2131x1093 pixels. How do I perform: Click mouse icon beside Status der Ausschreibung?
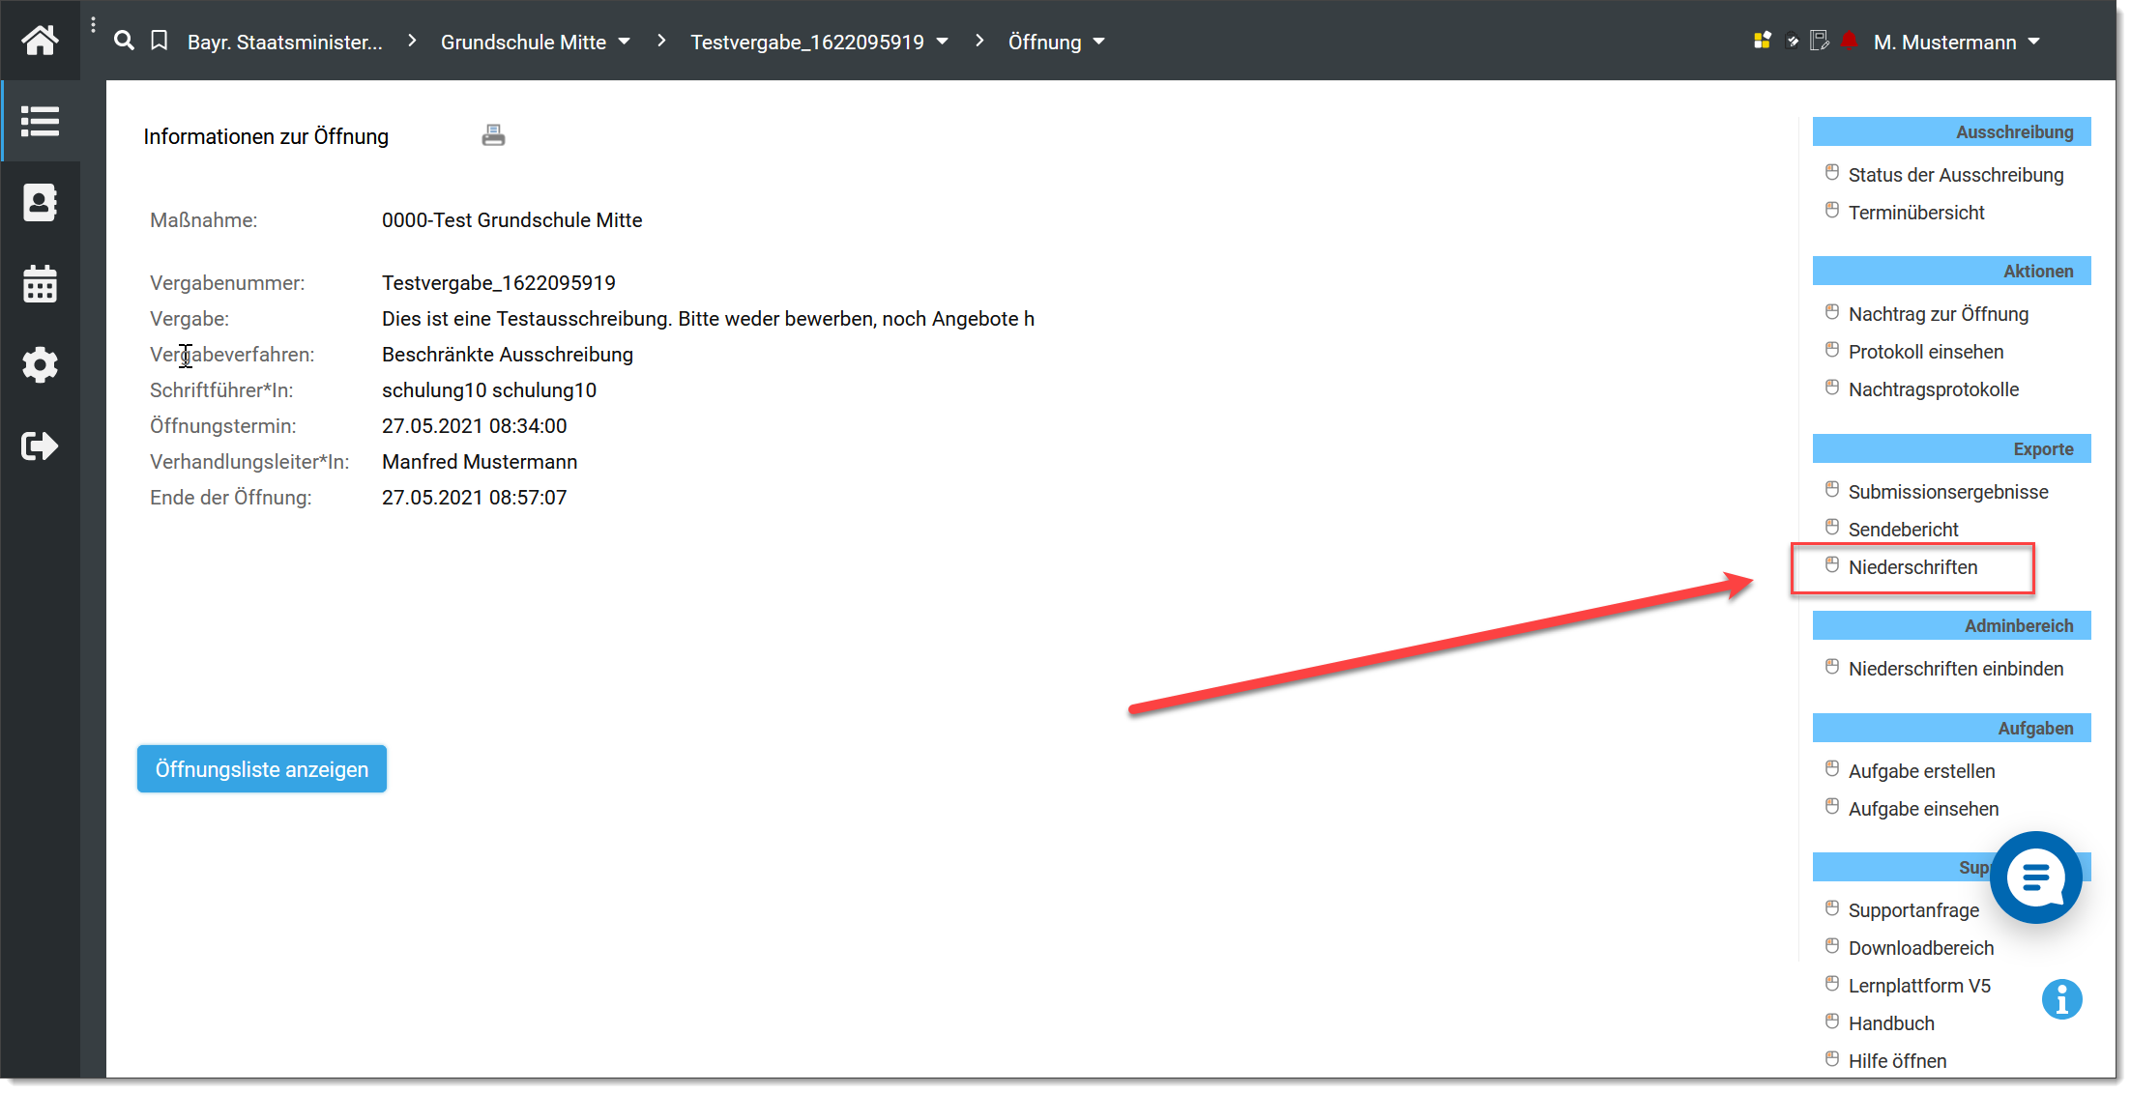[x=1831, y=173]
